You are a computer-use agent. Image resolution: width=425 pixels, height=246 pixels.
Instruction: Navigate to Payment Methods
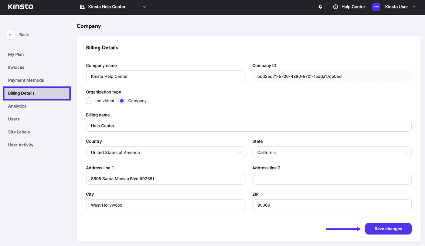[26, 80]
